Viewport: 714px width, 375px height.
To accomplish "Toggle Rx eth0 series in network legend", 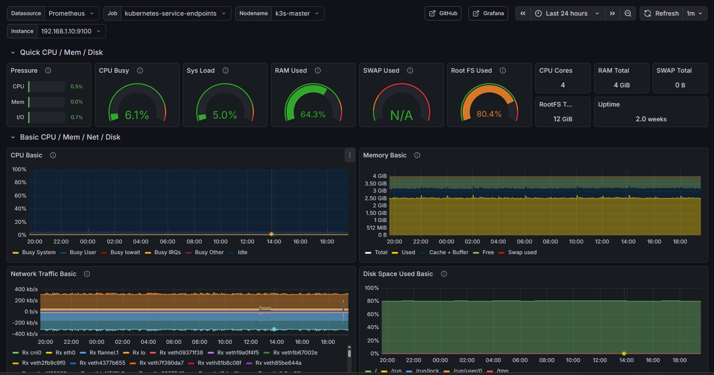I will pos(65,353).
